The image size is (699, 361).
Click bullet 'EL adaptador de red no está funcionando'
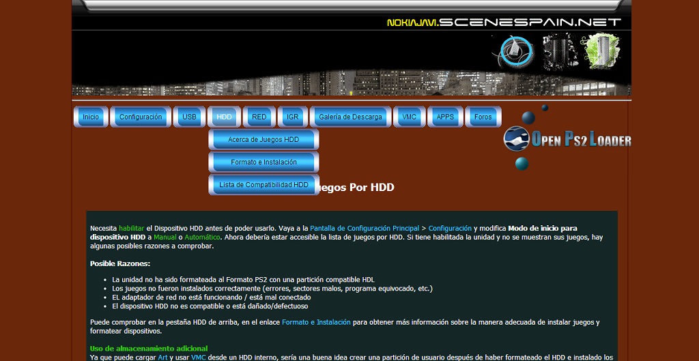212,298
